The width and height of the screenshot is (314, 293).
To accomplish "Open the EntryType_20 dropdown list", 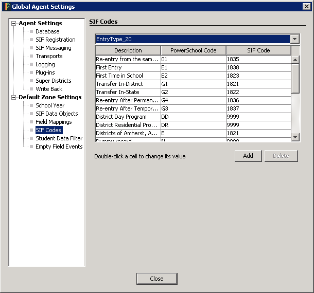I will [x=294, y=39].
